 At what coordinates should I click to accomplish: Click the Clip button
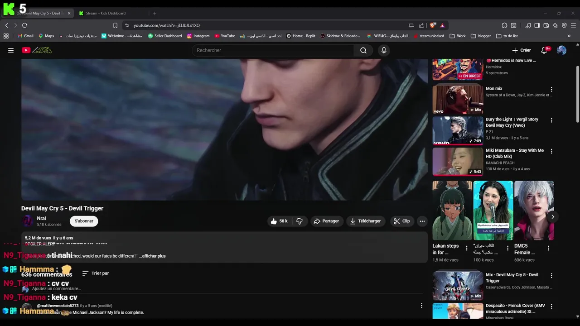tap(401, 221)
